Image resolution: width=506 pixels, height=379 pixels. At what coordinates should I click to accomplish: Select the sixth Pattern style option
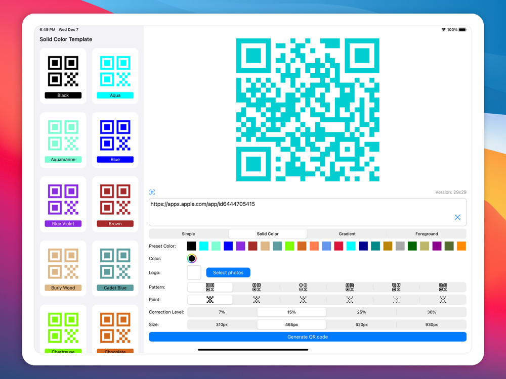[x=443, y=287]
